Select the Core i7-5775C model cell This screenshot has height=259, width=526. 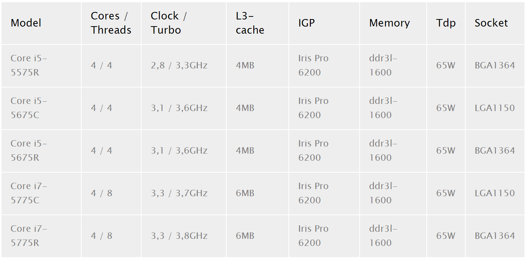tap(29, 193)
